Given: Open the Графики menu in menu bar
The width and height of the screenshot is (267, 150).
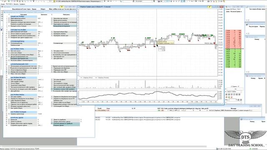Looking at the screenshot, I should [x=22, y=4].
